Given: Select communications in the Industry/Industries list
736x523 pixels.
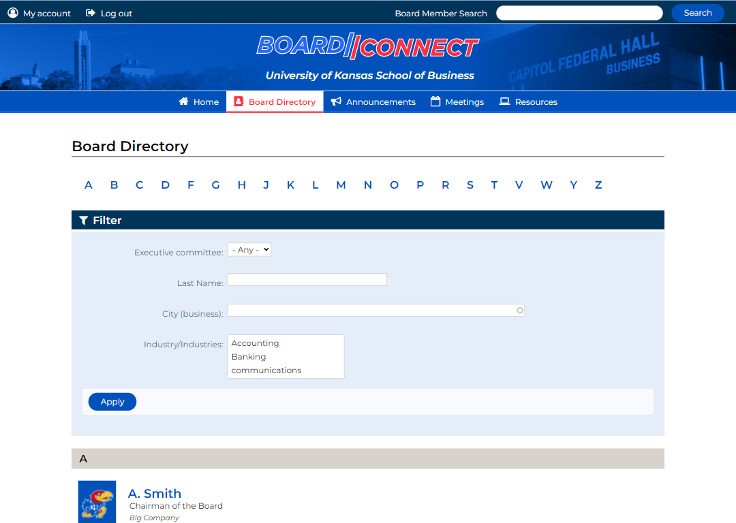Looking at the screenshot, I should click(266, 370).
